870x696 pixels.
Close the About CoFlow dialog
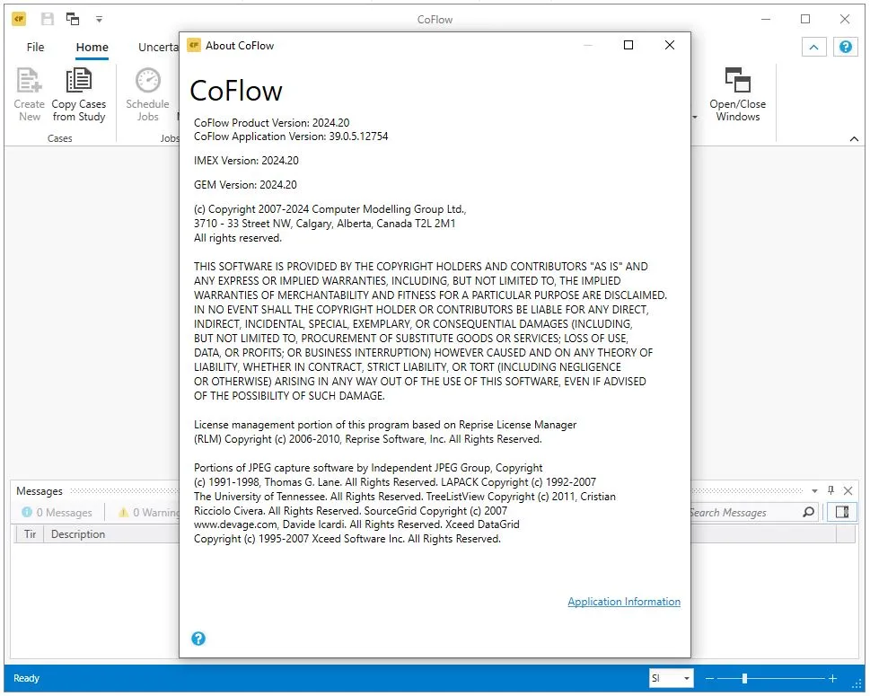[x=670, y=45]
